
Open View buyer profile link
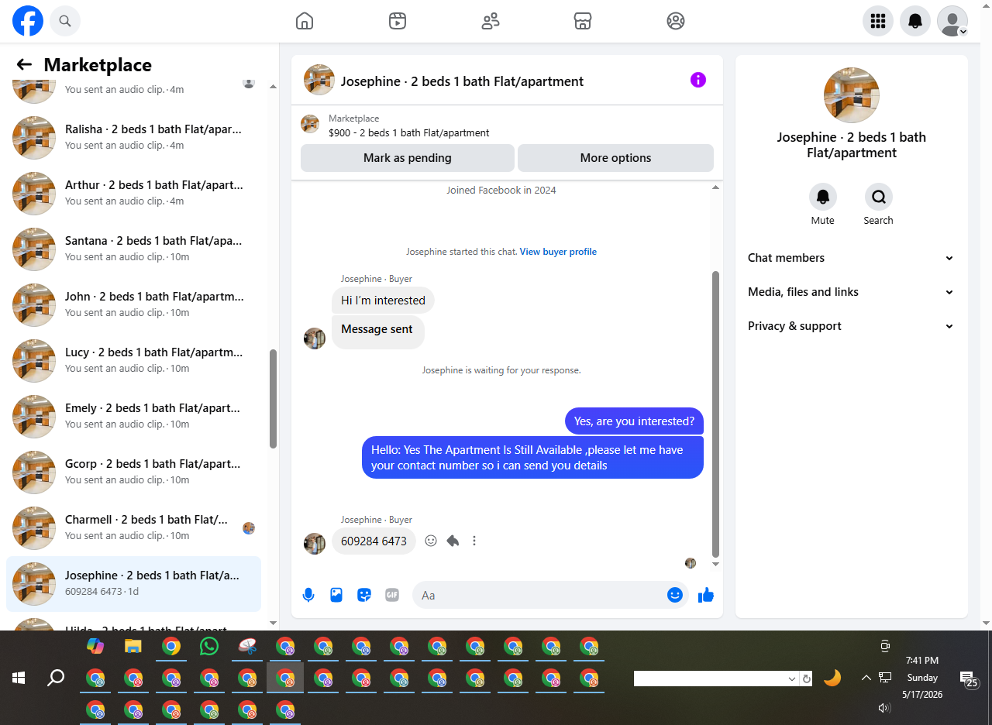558,252
